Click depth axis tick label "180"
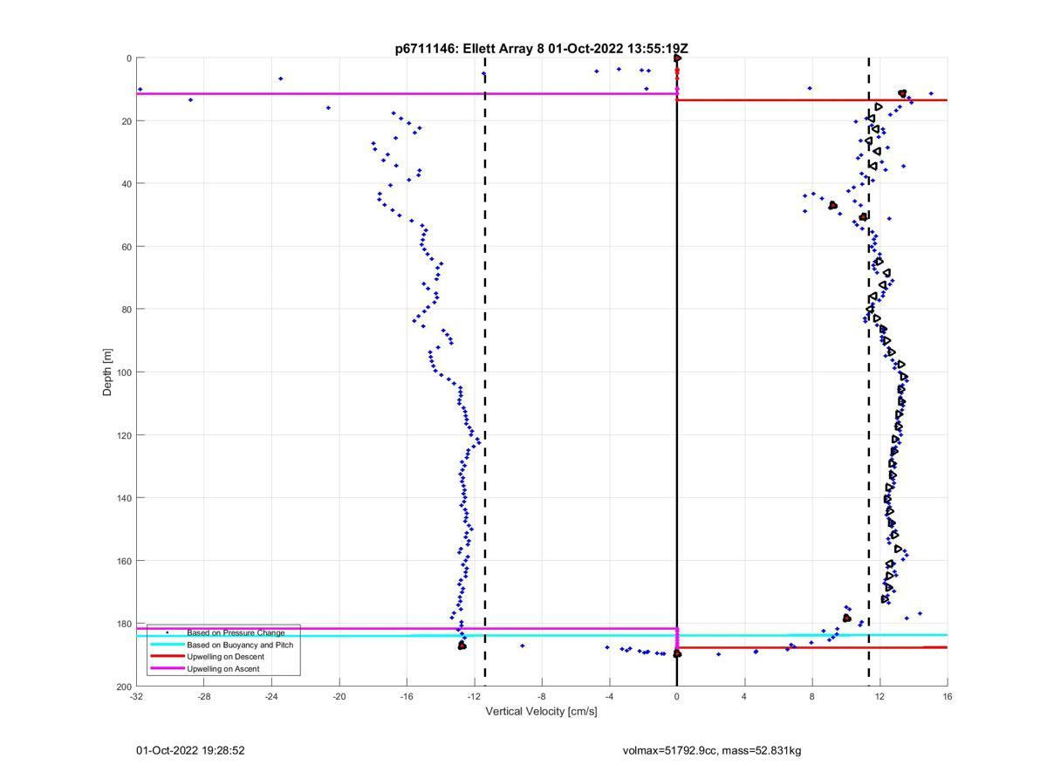This screenshot has width=1047, height=772. coord(124,624)
